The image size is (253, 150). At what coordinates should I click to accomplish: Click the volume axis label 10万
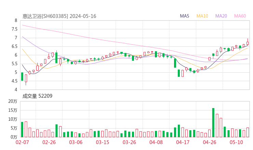(13, 119)
